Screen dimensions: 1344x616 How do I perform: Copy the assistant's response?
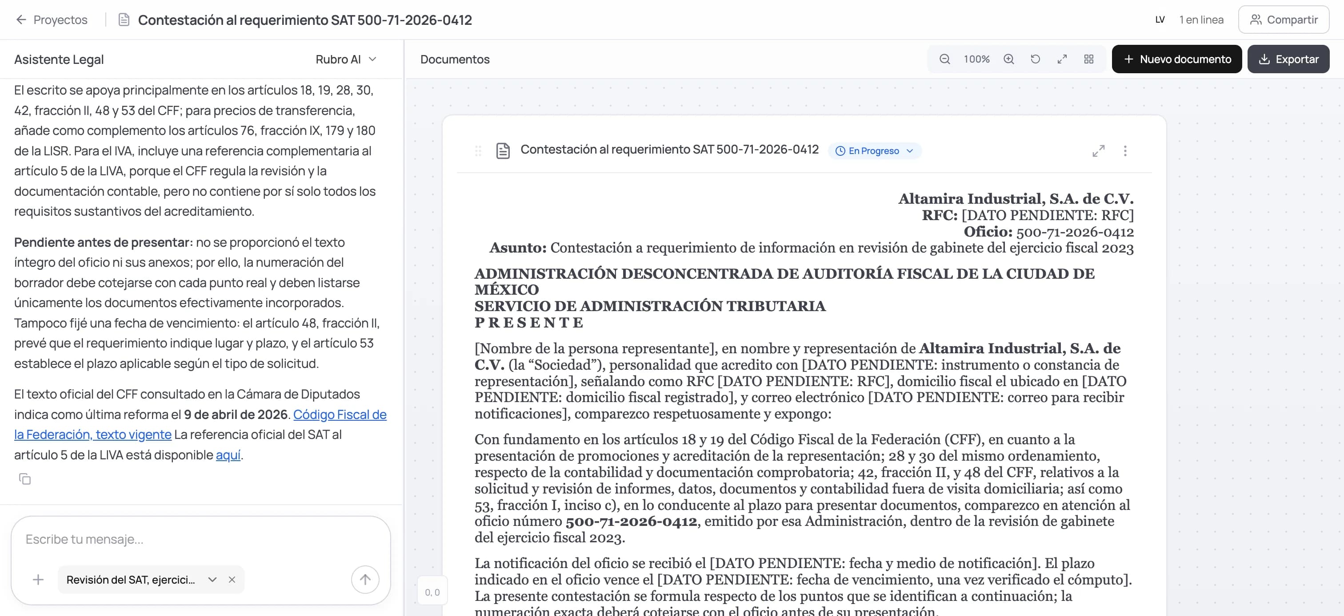[24, 479]
